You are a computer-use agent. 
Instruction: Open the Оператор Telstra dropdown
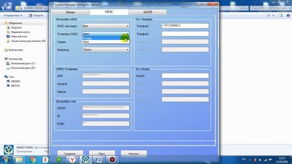coord(106,50)
